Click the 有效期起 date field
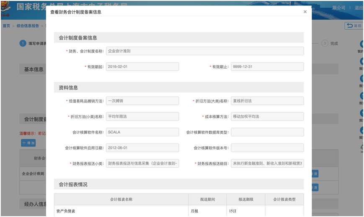This screenshot has height=217, width=364. [142, 67]
